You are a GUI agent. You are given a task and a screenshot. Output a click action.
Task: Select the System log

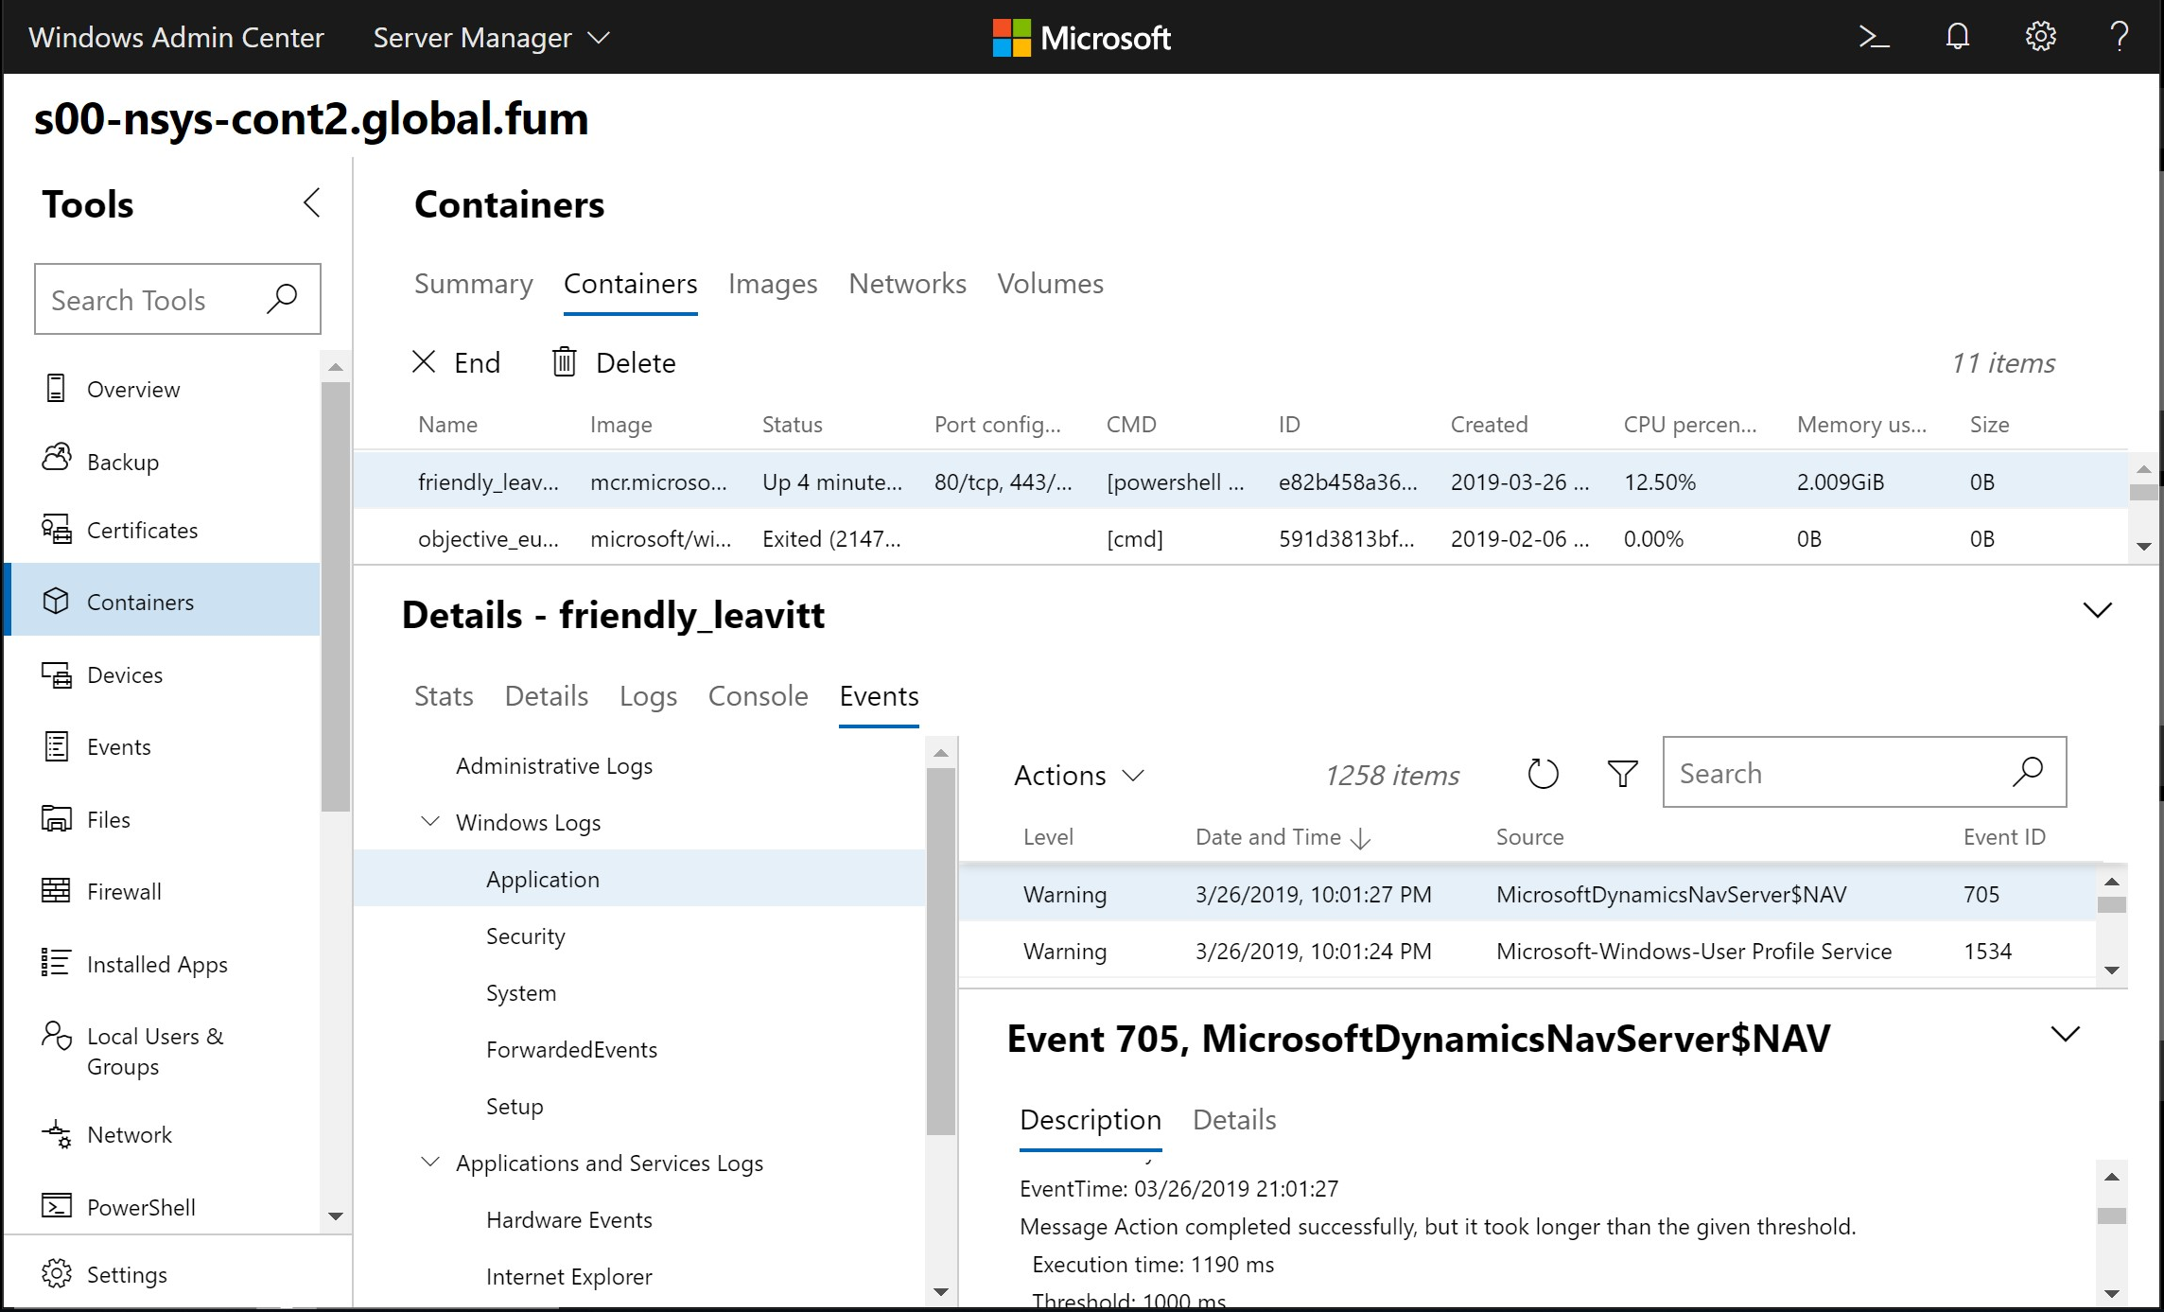(x=521, y=992)
